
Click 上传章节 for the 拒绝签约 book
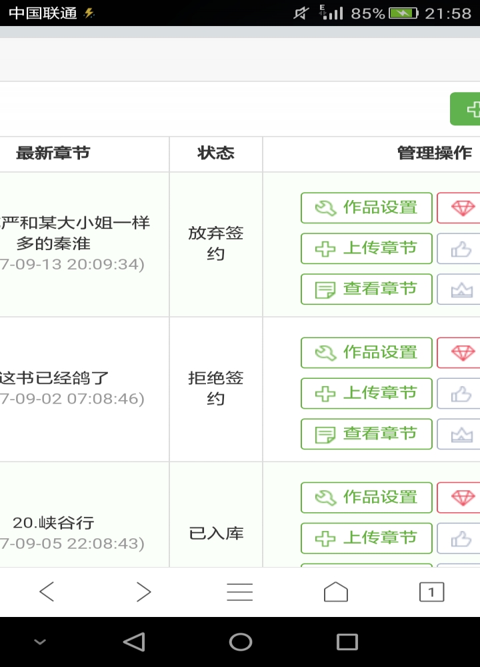tap(366, 393)
